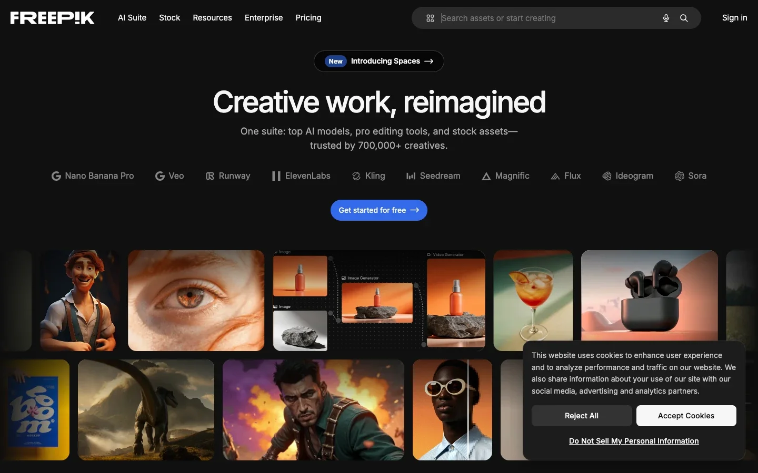Select the Flux model icon
Viewport: 758px width, 473px height.
pyautogui.click(x=554, y=176)
